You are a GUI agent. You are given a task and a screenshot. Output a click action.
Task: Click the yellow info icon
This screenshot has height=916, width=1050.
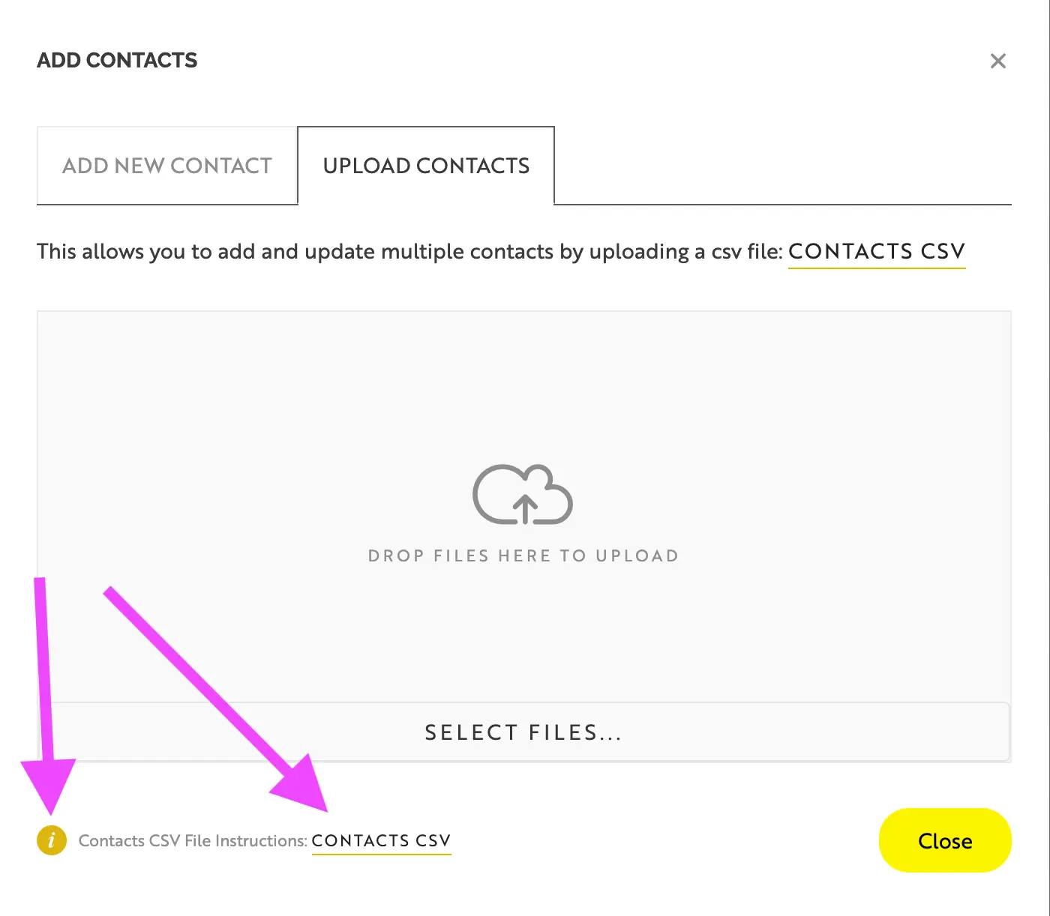coord(51,840)
